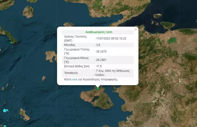The image size is (197, 127).
Task: Select the small cyan marker beside the large one
Action: click(8, 111)
